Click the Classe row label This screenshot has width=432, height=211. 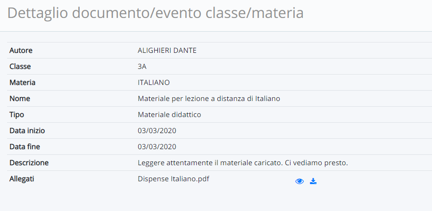(x=20, y=67)
